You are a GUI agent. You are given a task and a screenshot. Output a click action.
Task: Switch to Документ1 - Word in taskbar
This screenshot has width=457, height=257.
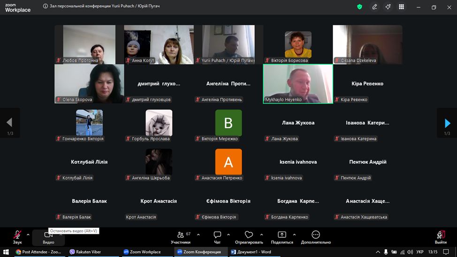point(251,252)
